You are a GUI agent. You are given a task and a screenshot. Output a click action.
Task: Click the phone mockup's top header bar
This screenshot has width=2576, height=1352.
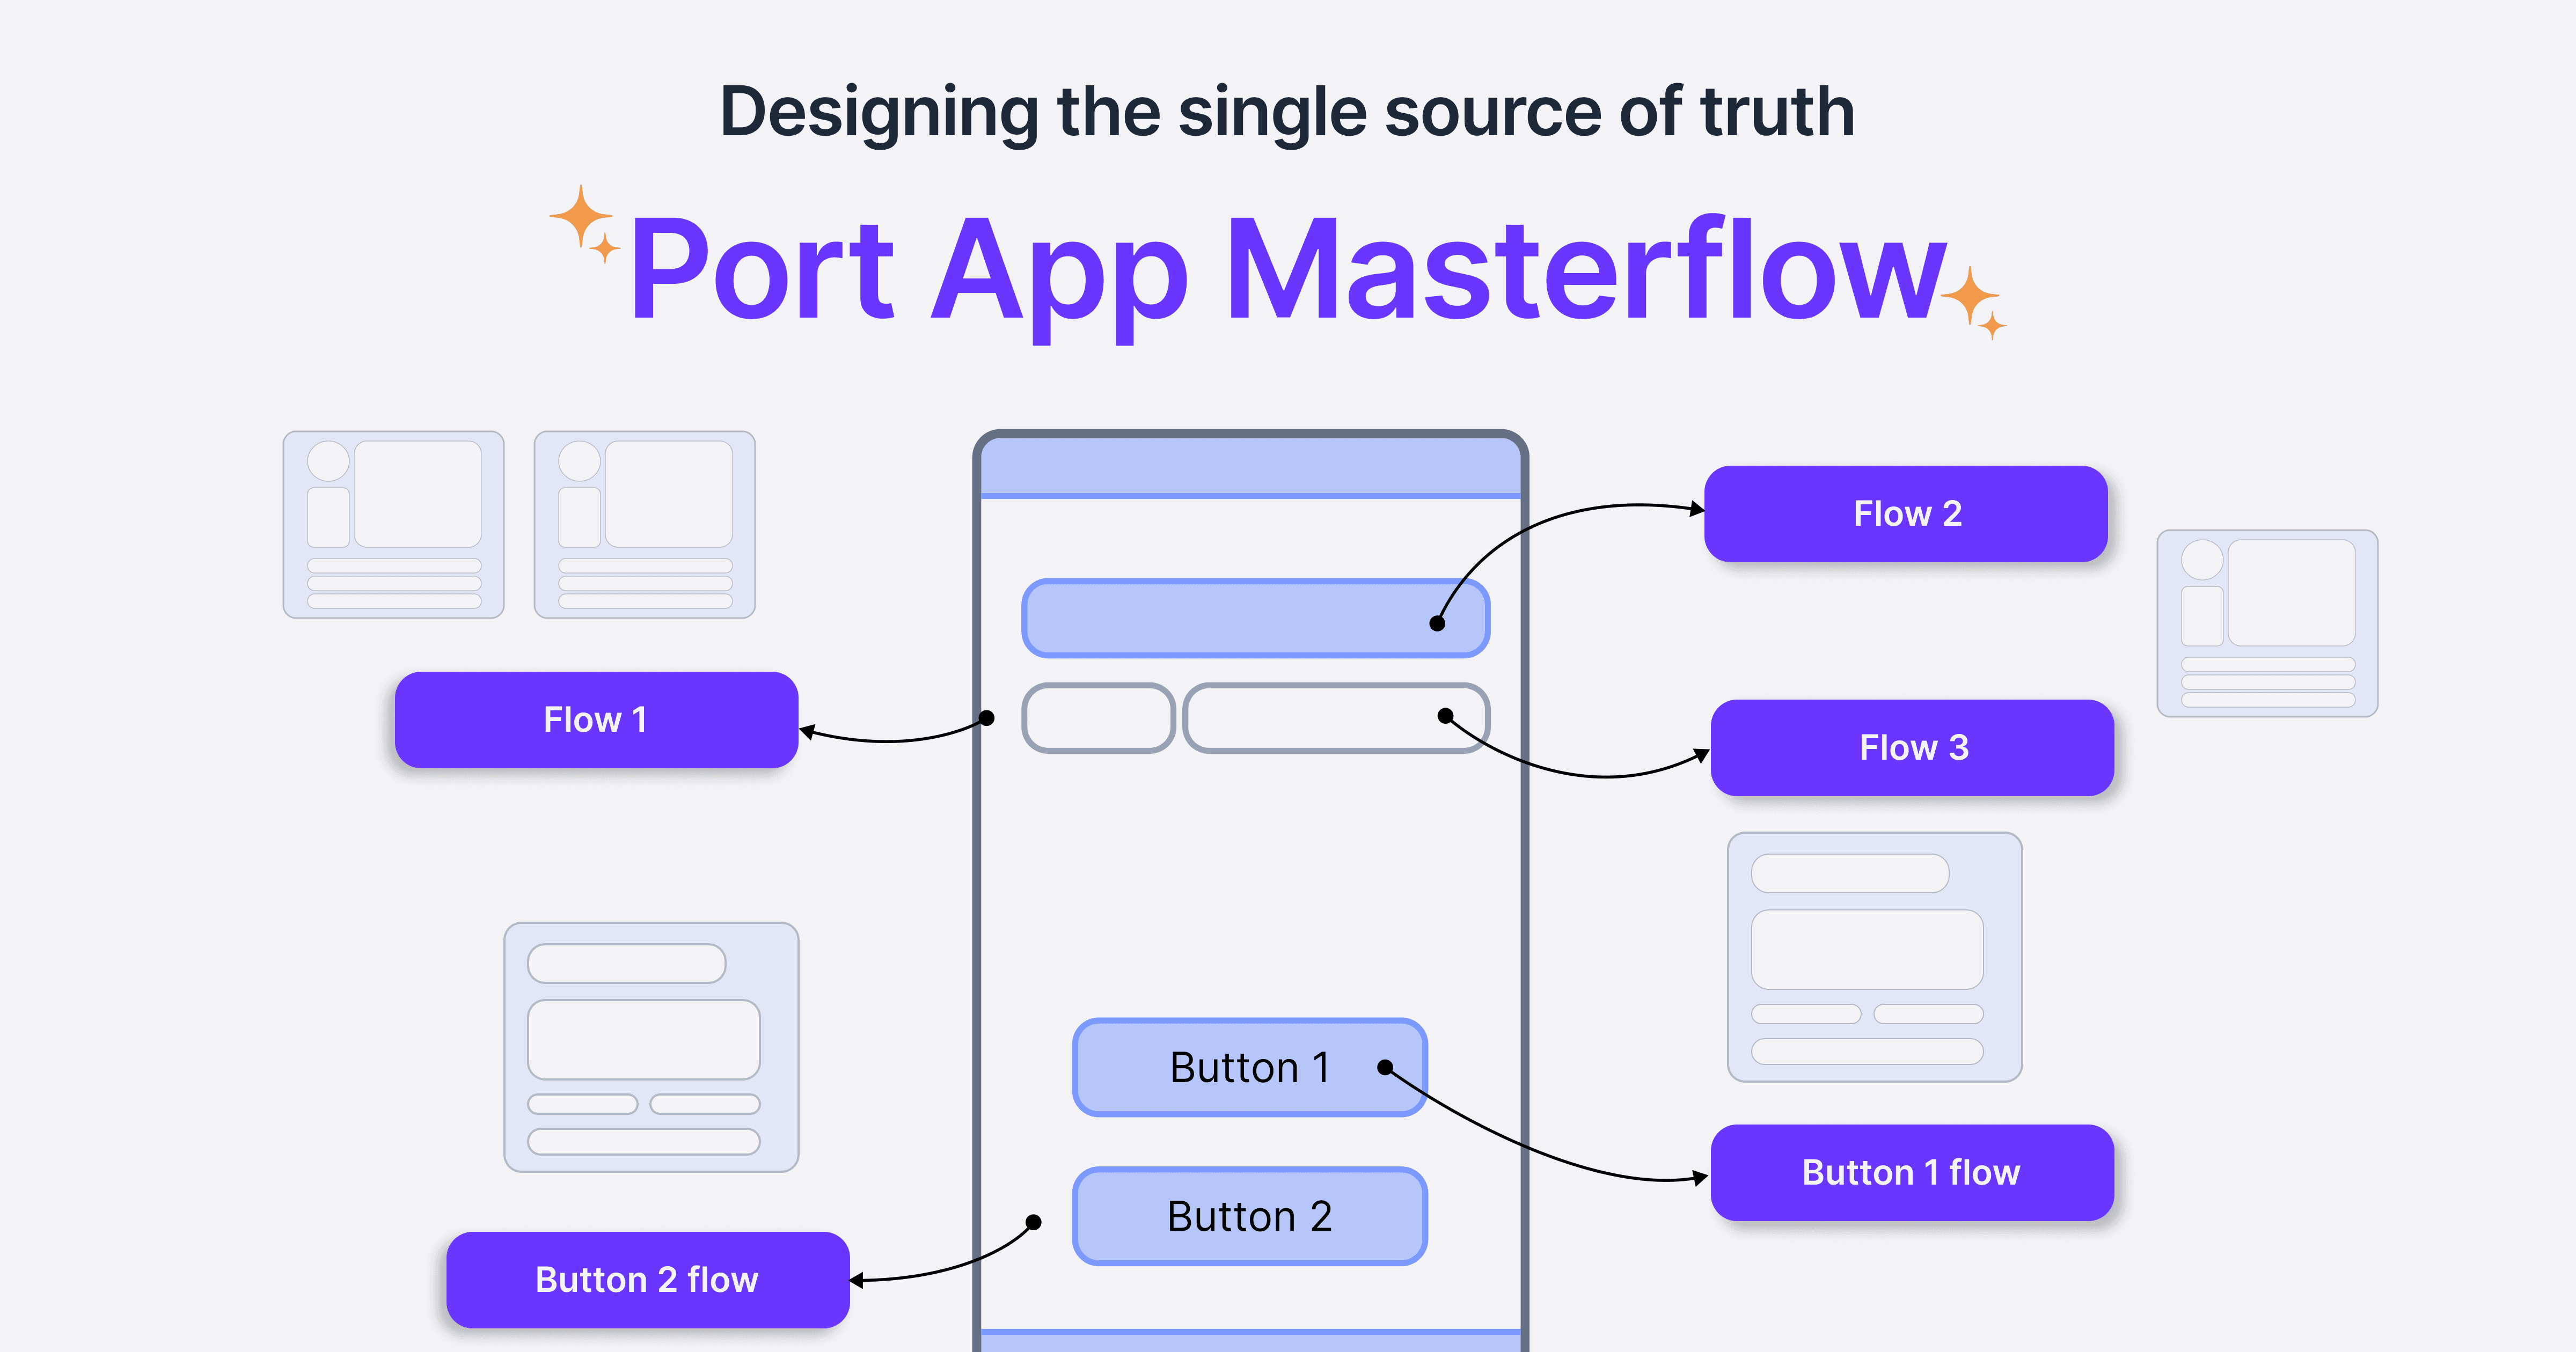tap(1250, 467)
